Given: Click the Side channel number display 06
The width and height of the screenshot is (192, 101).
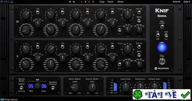Looking at the screenshot, I should 44,86.
